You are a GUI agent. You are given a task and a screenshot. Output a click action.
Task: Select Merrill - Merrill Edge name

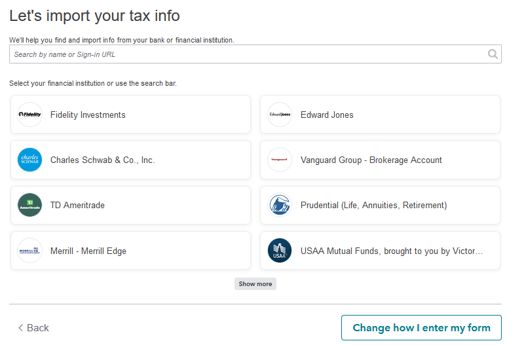[88, 251]
